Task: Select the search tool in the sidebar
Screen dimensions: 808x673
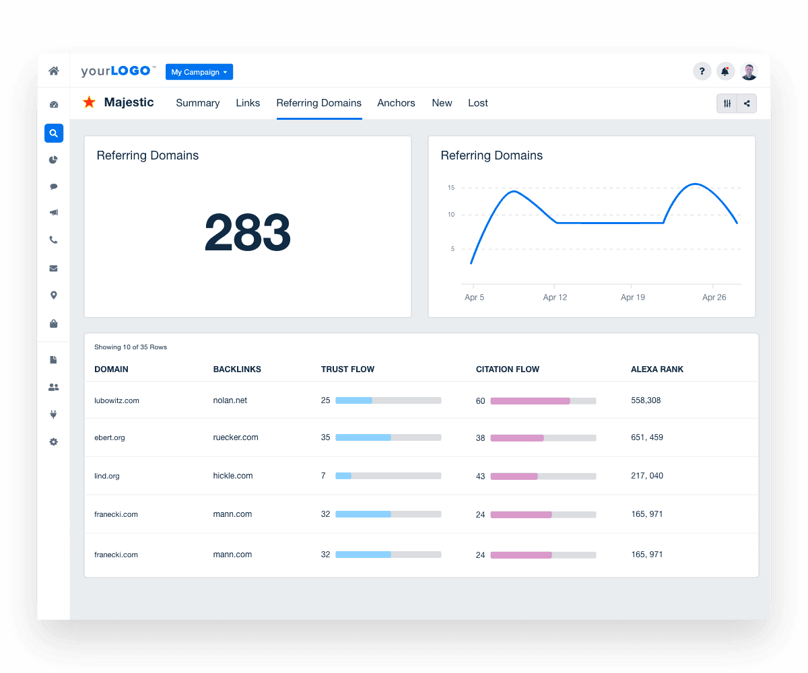Action: pos(54,133)
